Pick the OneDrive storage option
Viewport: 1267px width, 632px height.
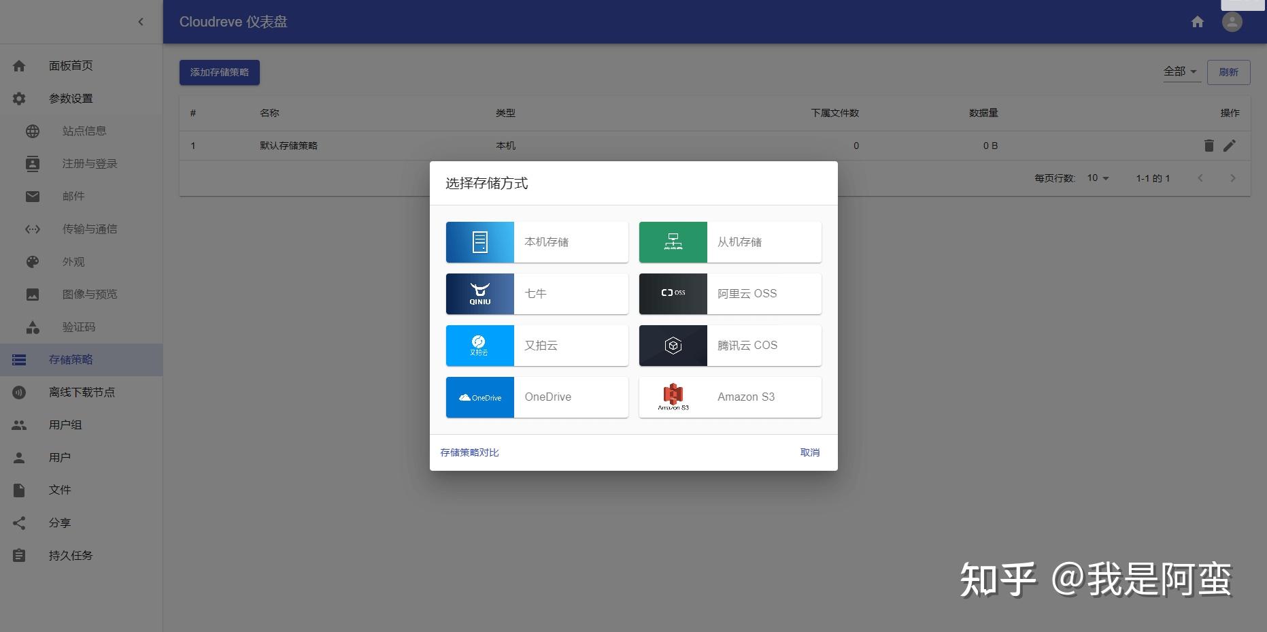coord(536,397)
